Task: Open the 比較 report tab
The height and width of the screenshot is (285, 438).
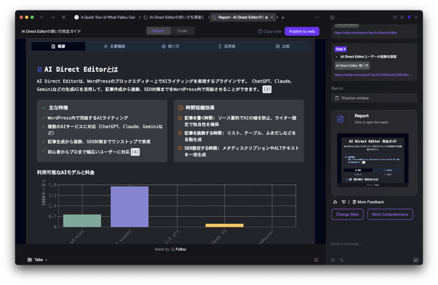Action: 283,46
